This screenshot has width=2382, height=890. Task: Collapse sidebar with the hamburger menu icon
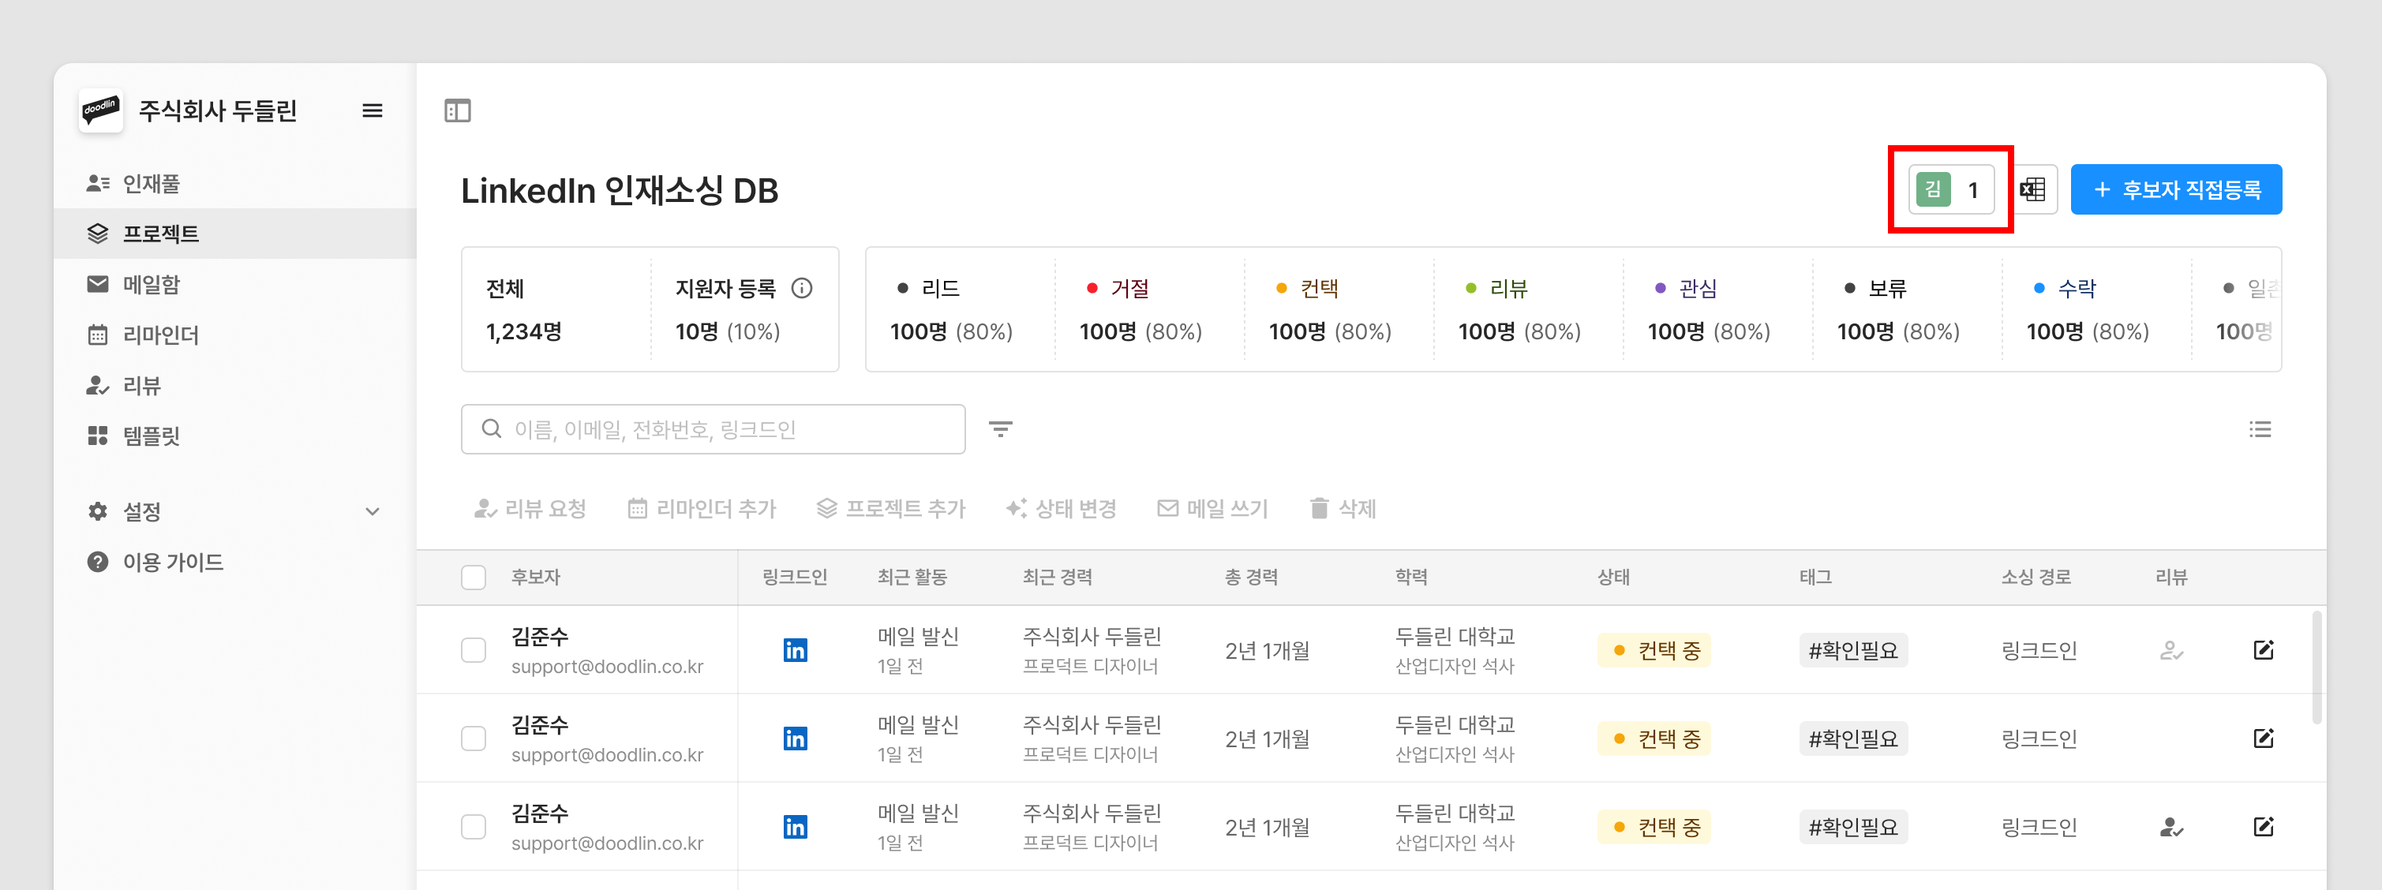coord(372,111)
